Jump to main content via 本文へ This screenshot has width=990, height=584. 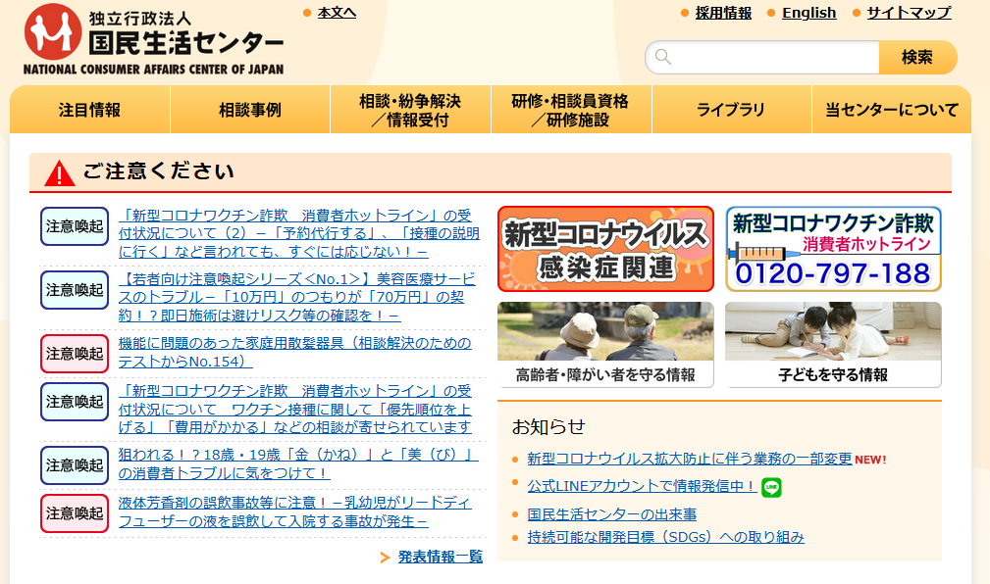coord(337,13)
